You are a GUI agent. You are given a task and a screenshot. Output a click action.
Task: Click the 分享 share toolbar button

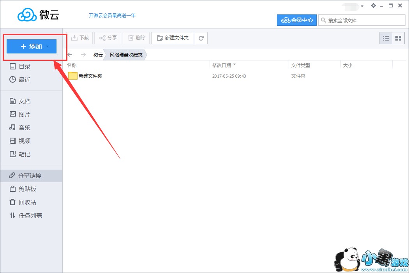[x=108, y=38]
